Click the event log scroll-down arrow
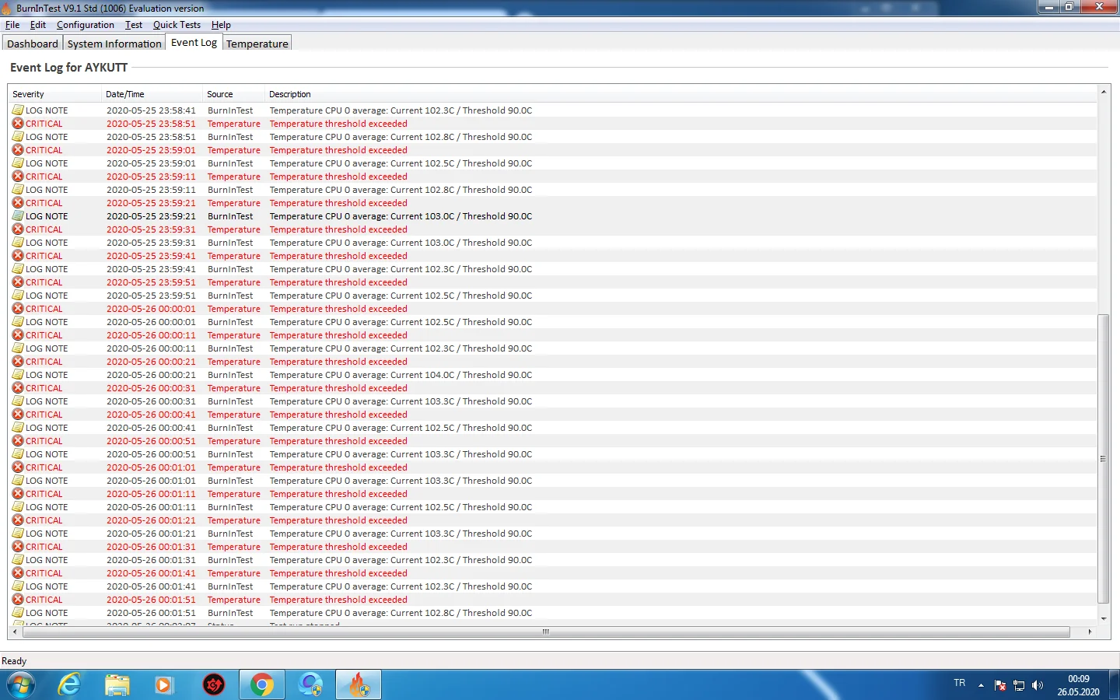This screenshot has width=1120, height=700. click(1104, 618)
